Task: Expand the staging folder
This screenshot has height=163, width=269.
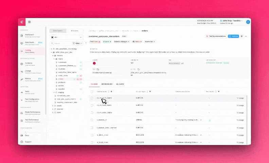Action: click(54, 92)
